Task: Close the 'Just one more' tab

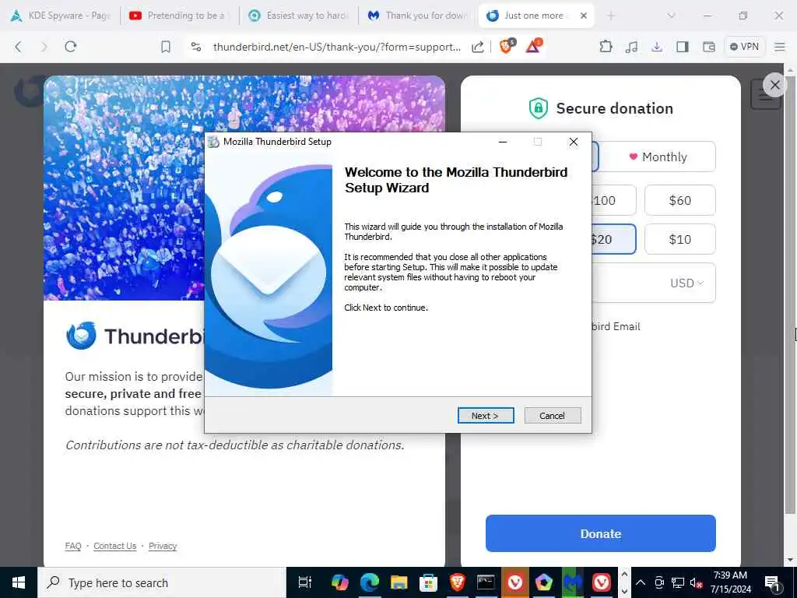Action: coord(584,16)
